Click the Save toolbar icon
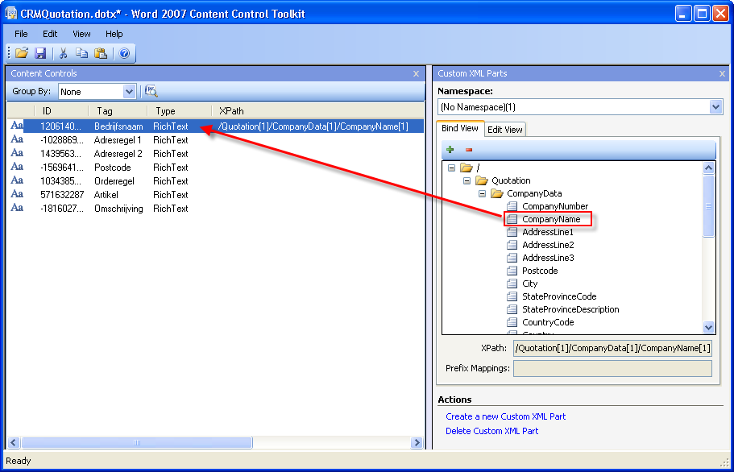This screenshot has height=472, width=734. 41,53
